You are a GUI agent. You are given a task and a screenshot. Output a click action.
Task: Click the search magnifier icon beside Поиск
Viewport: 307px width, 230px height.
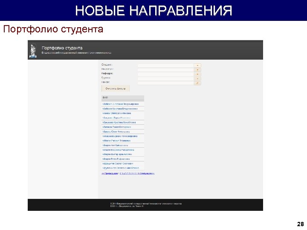[197, 83]
